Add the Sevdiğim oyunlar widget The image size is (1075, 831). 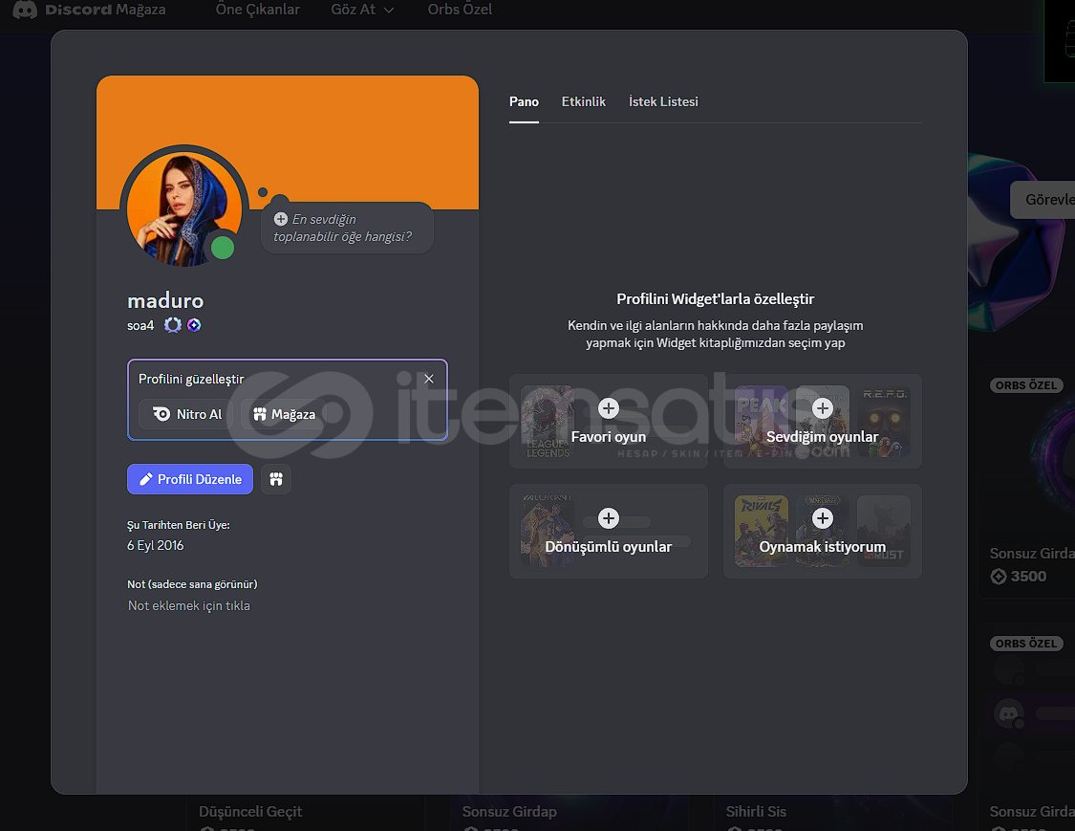click(822, 422)
